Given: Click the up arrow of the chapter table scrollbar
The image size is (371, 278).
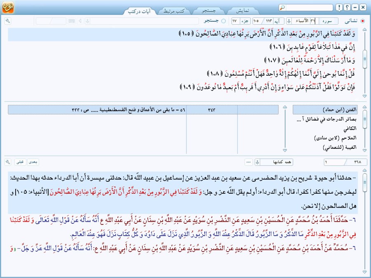Looking at the screenshot, I should coord(285,107).
